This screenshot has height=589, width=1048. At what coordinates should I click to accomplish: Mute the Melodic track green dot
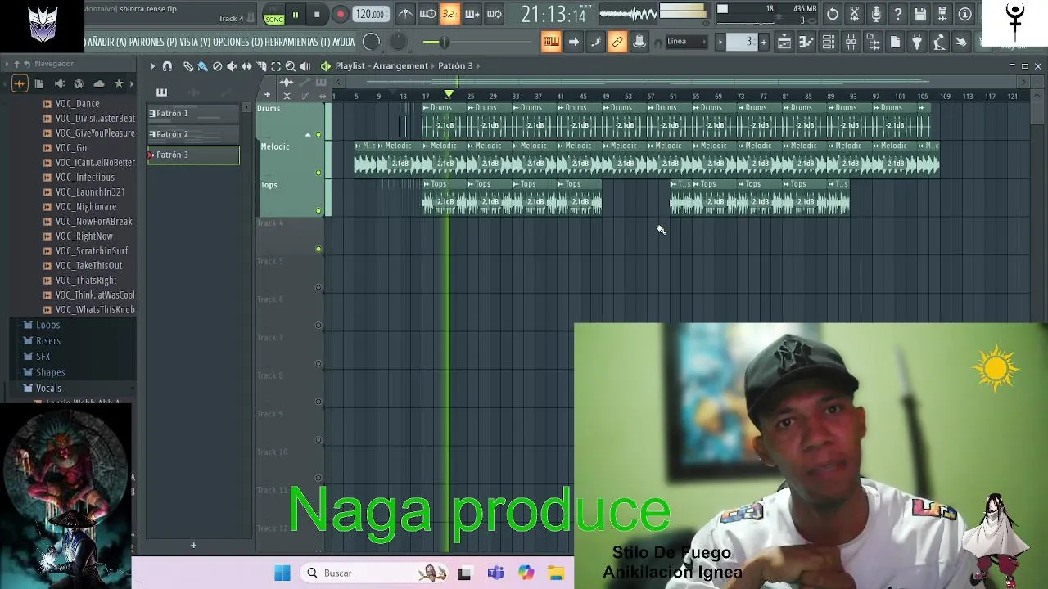[x=318, y=173]
